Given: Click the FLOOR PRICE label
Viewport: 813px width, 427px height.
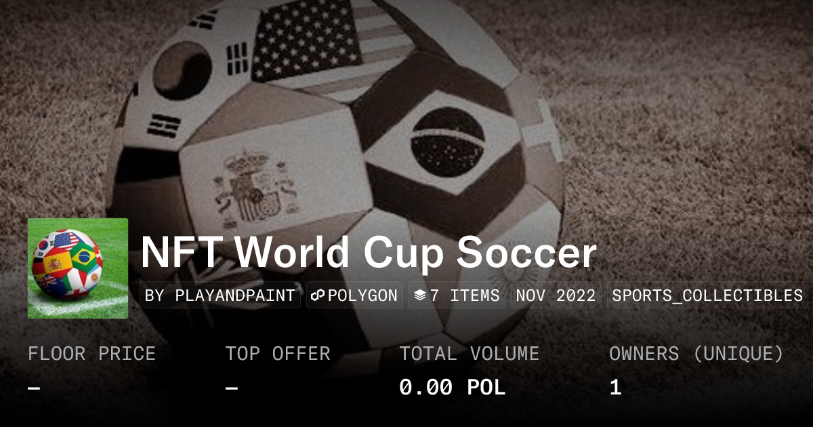Looking at the screenshot, I should (91, 354).
